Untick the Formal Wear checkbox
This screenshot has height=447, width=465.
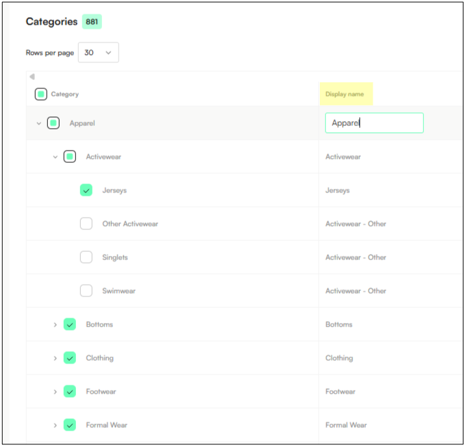coord(70,425)
